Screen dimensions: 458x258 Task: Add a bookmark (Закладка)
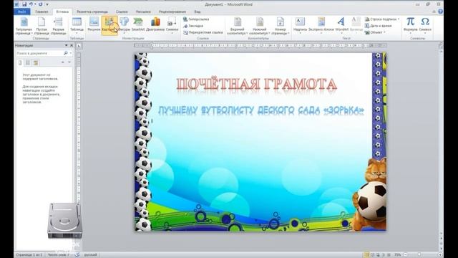click(x=193, y=26)
